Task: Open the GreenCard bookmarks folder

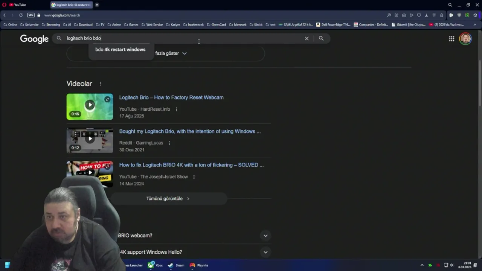Action: point(216,24)
